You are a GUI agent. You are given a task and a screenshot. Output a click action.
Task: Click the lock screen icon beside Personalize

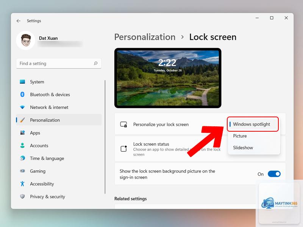(124, 124)
